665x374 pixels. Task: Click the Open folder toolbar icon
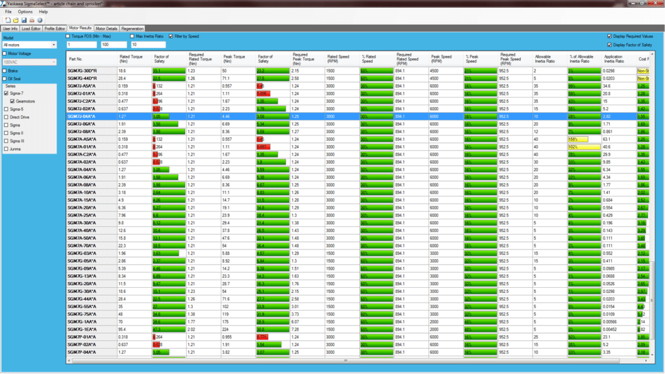(16, 20)
